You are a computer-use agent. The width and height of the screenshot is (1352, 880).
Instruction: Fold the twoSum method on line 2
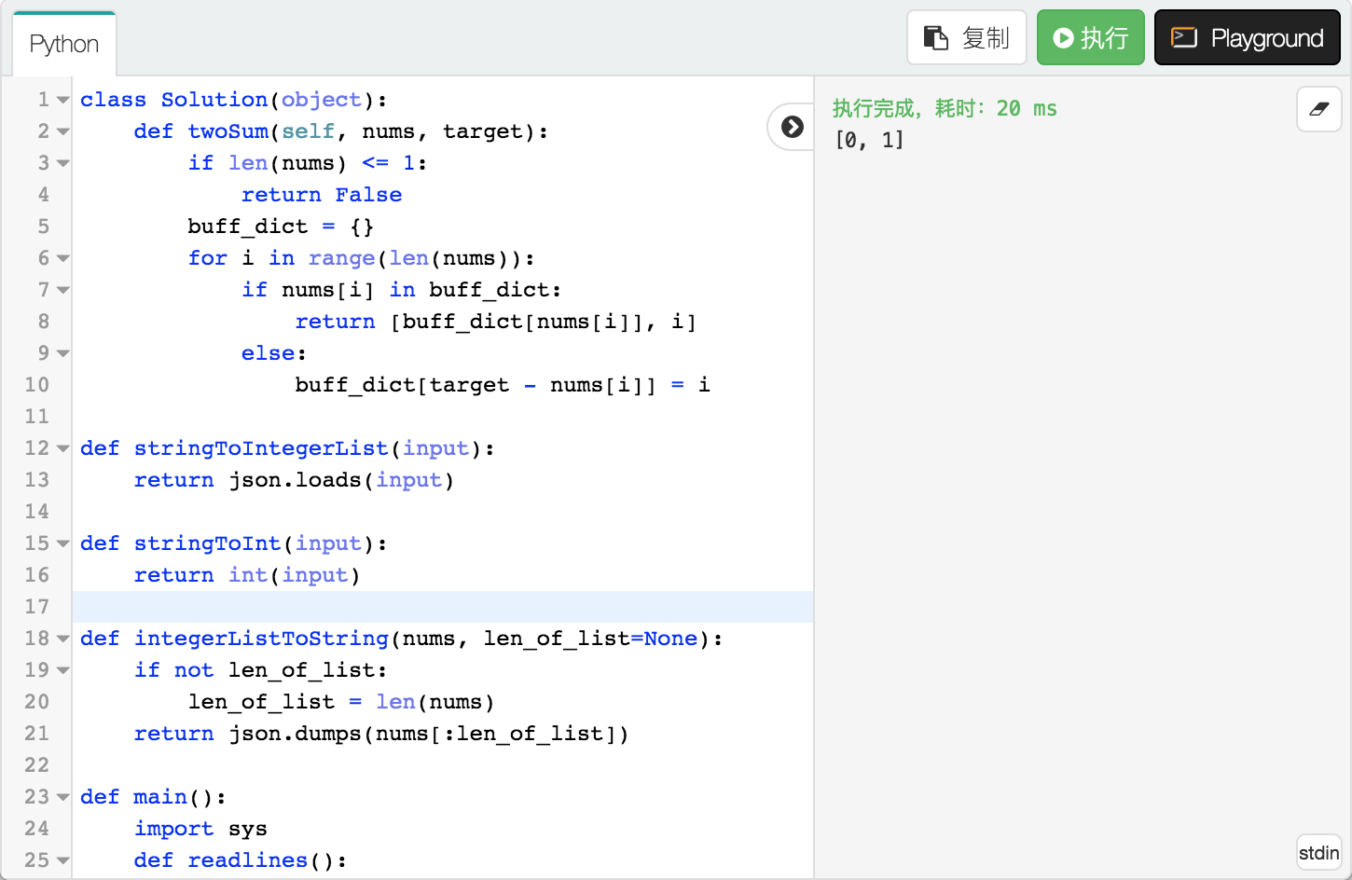(x=62, y=131)
